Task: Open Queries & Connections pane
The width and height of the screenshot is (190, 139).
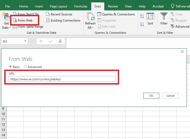Action: (116, 14)
